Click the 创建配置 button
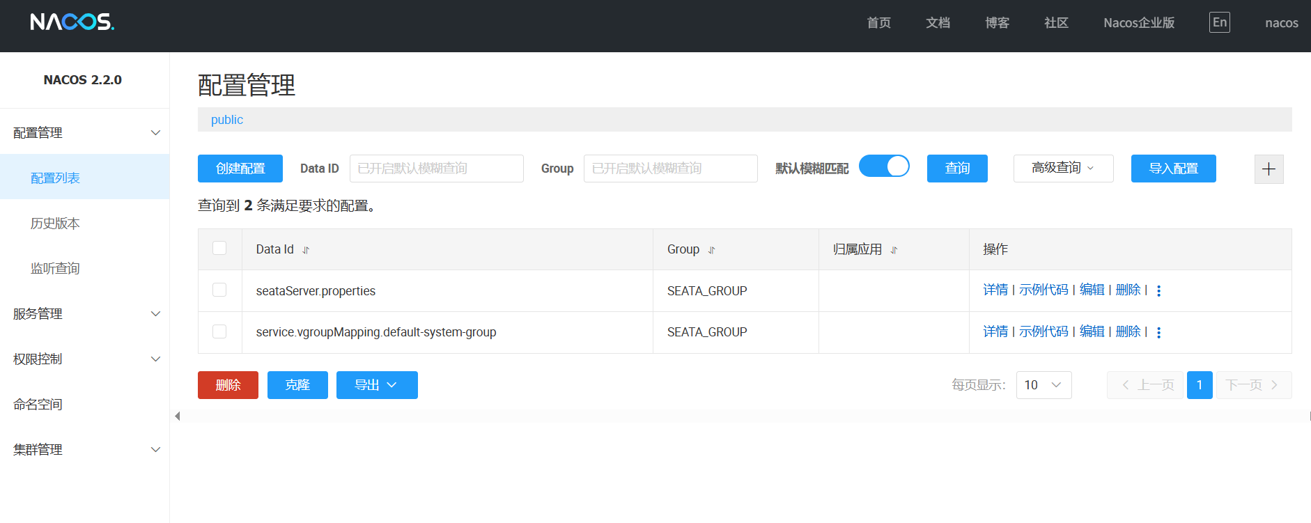Viewport: 1311px width, 523px height. (x=240, y=169)
